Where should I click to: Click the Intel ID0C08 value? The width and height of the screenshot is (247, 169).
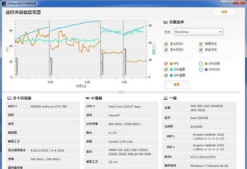pos(199,118)
